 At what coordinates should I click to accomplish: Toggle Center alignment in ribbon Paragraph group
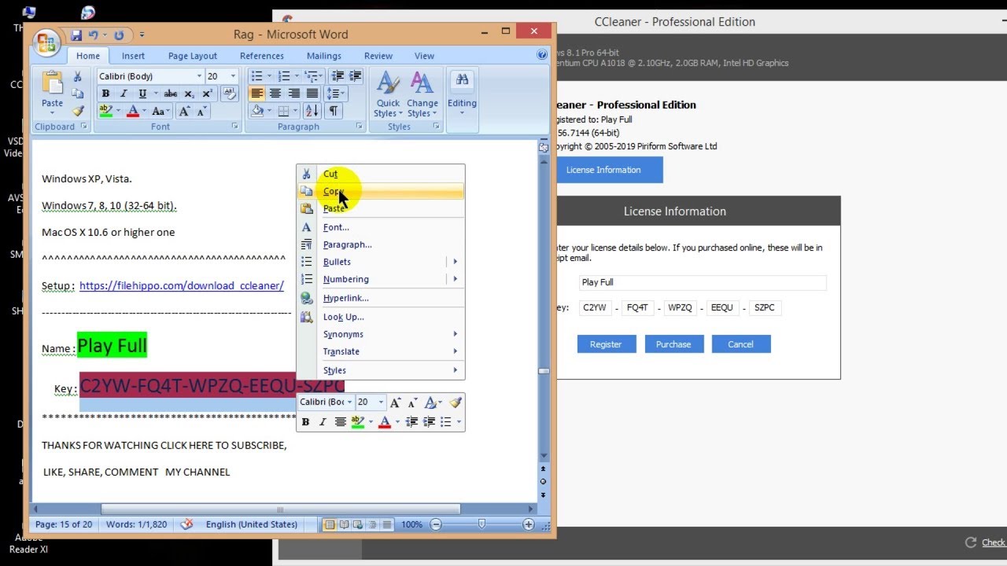coord(275,94)
